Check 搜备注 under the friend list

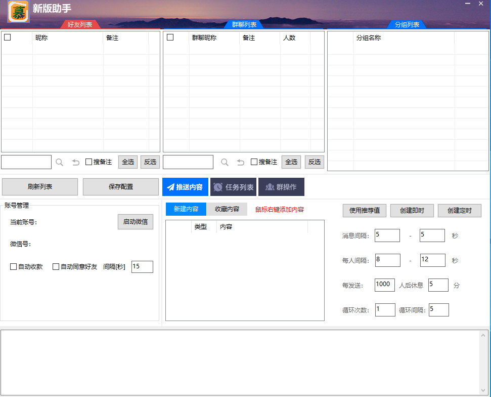(x=89, y=162)
